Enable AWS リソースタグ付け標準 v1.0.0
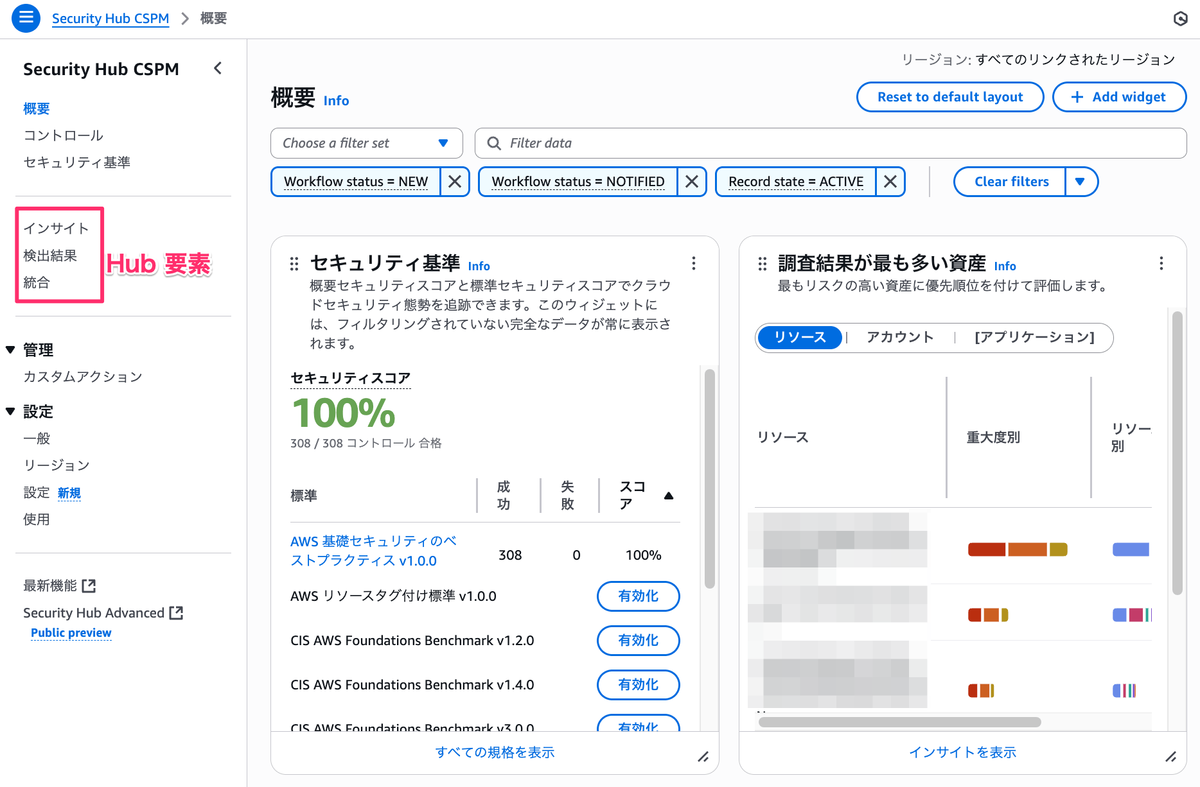The image size is (1200, 787). (x=639, y=596)
